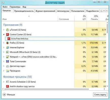Click the Меньше details link
Viewport: 110px width, 100px height.
tap(11, 95)
